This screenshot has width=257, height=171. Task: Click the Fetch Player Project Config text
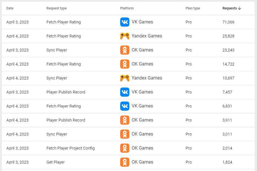tap(71, 148)
